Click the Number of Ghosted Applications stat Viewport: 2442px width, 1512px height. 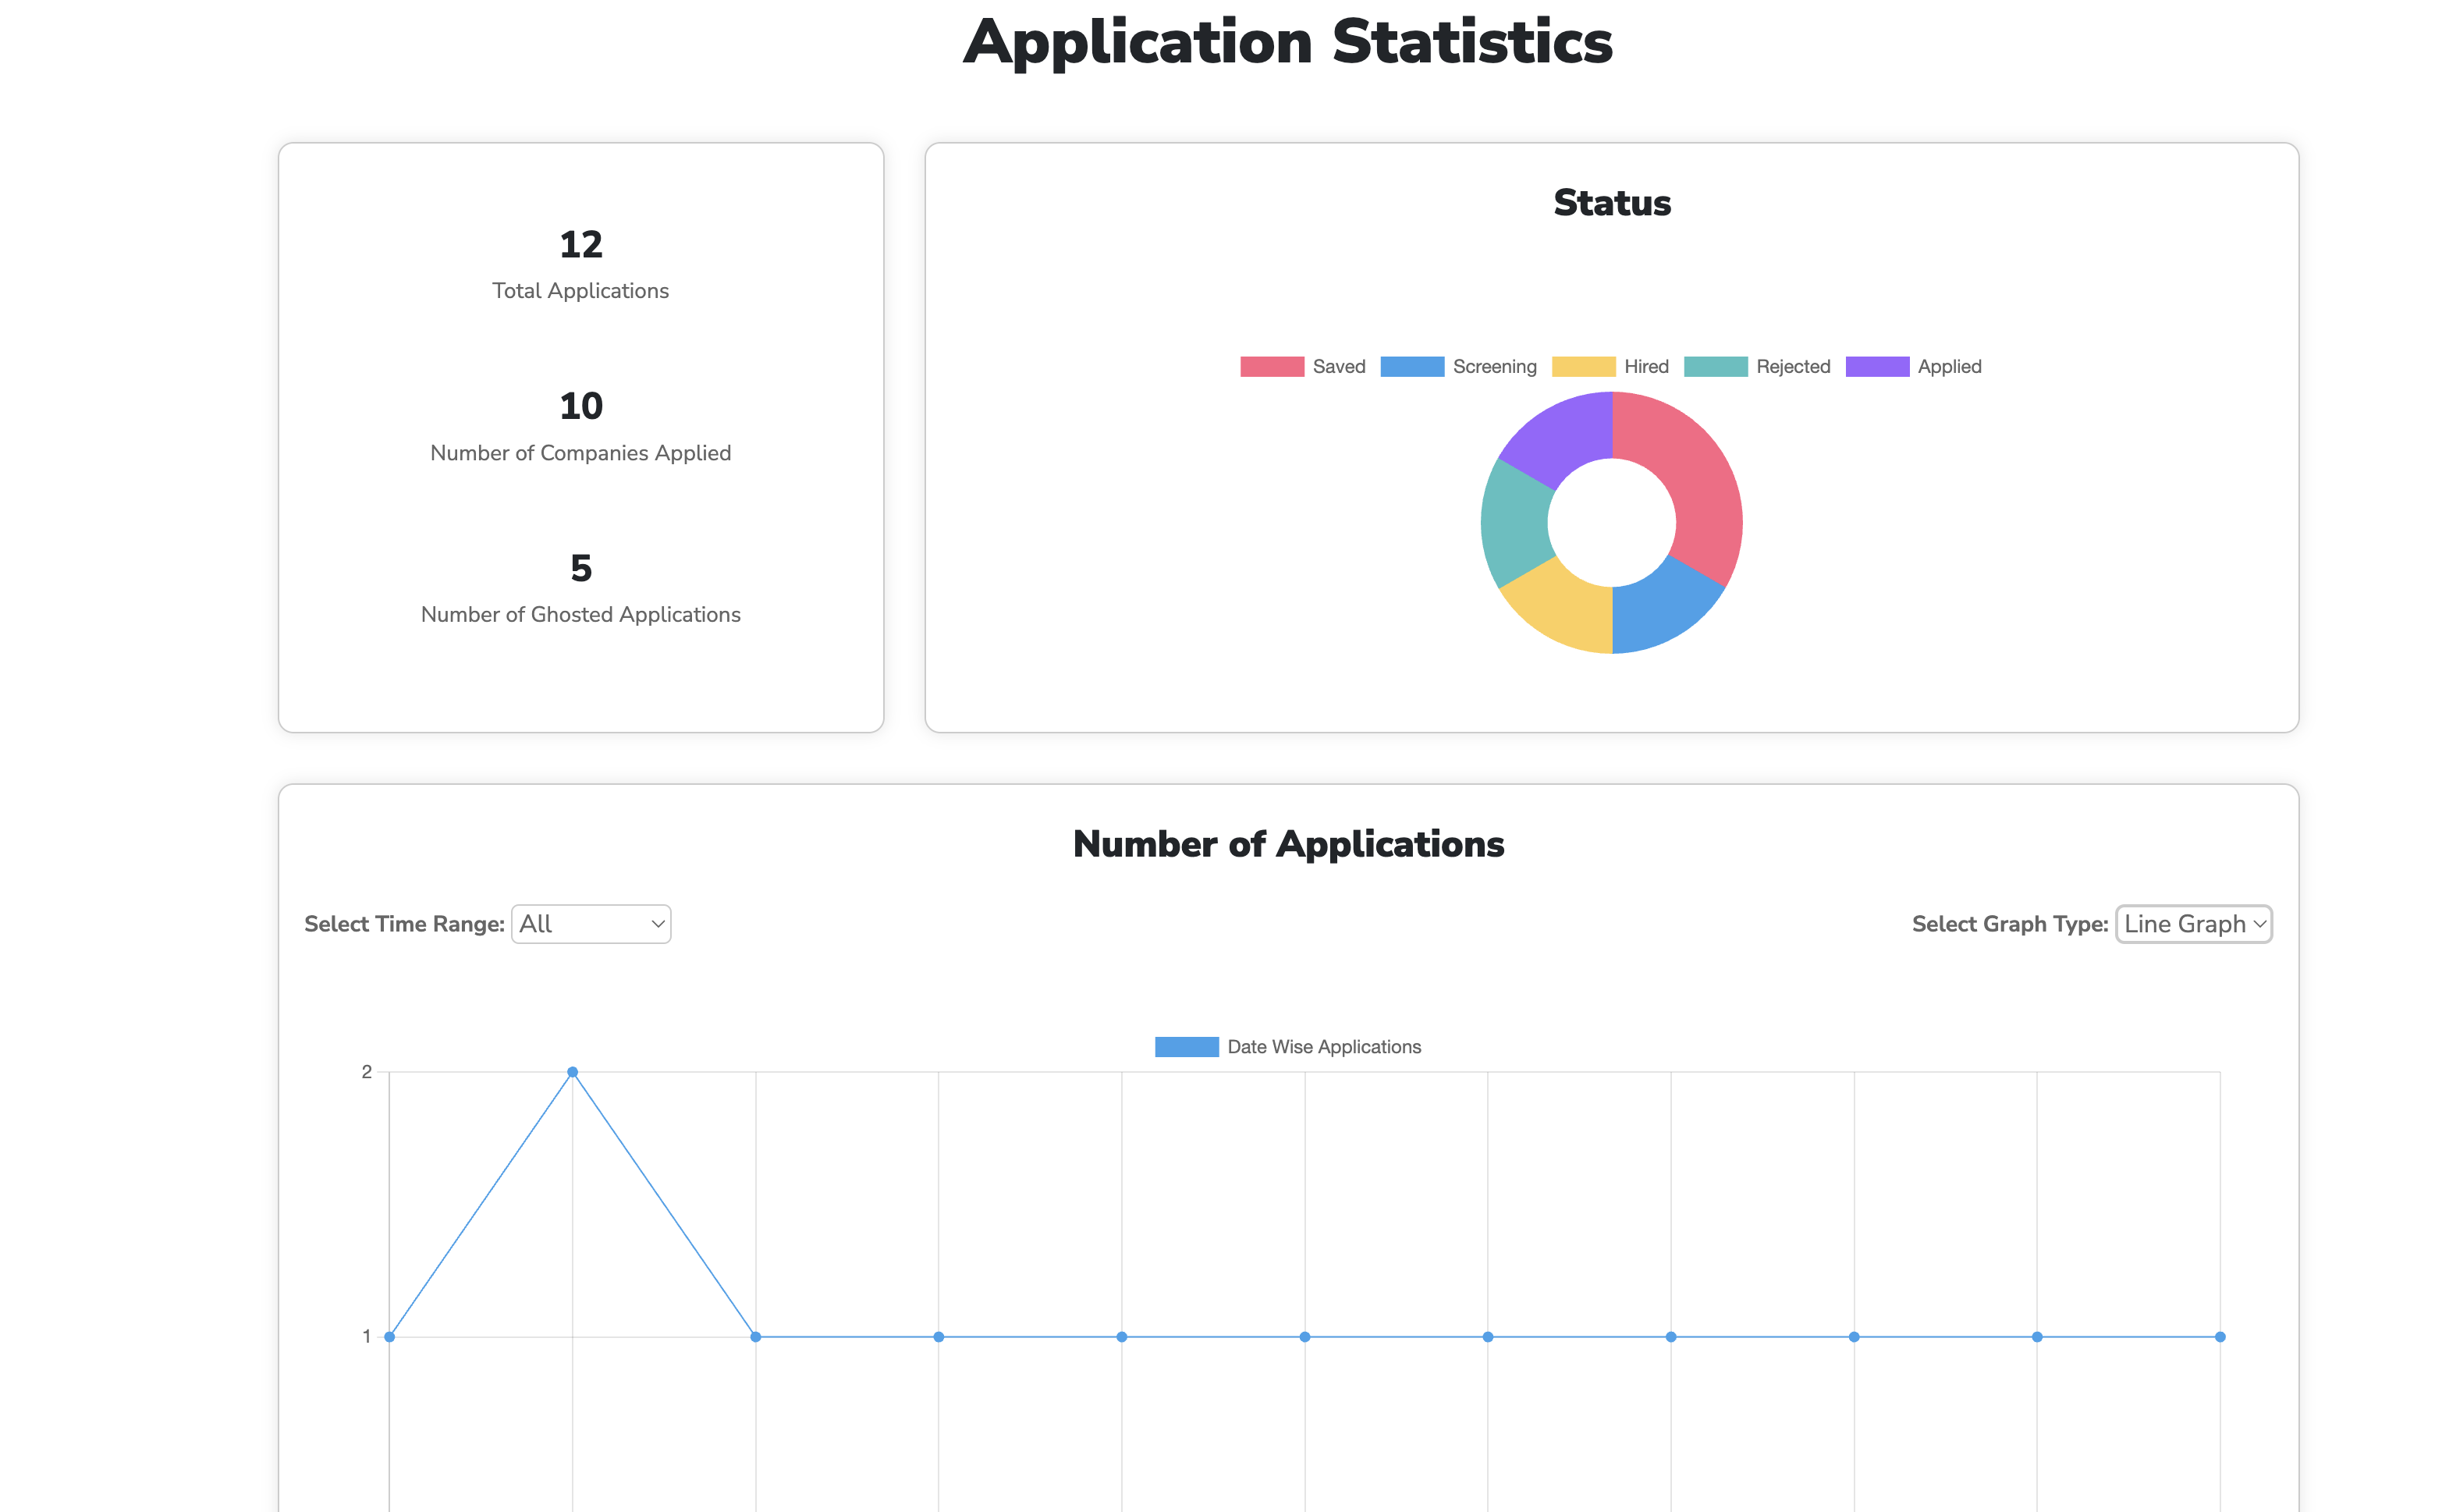tap(580, 614)
